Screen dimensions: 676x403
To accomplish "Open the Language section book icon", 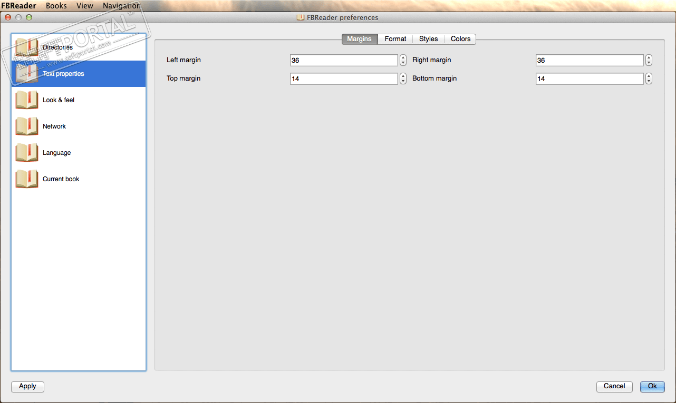I will (x=27, y=153).
